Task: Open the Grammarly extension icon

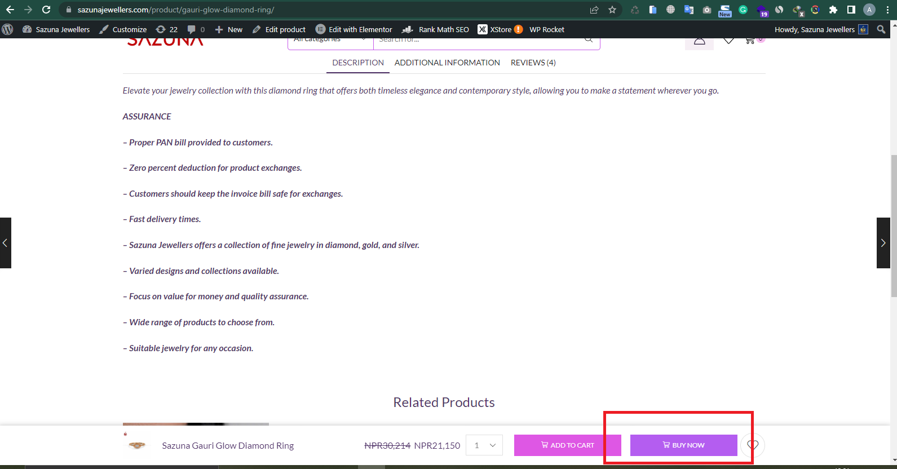Action: [743, 10]
